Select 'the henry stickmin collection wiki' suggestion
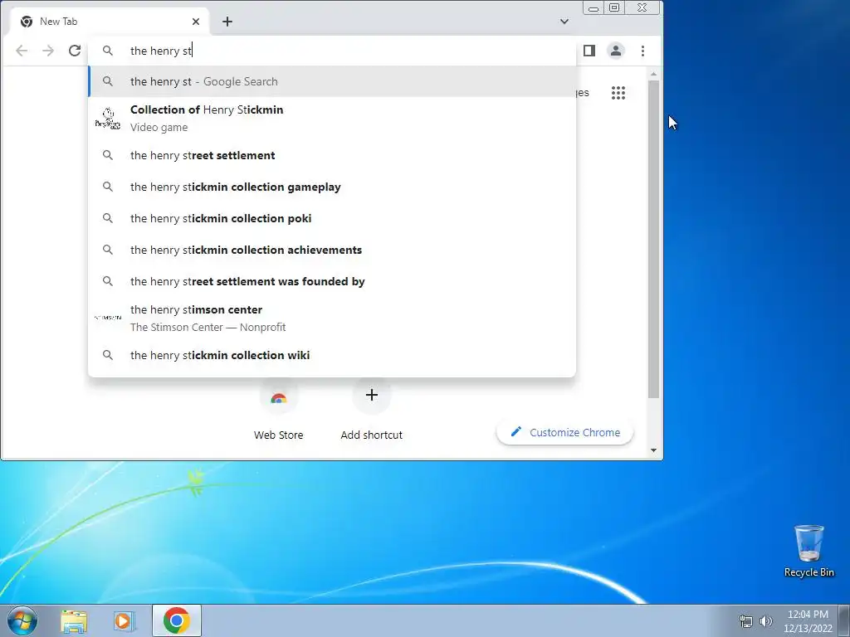Viewport: 850px width, 637px height. (x=332, y=355)
